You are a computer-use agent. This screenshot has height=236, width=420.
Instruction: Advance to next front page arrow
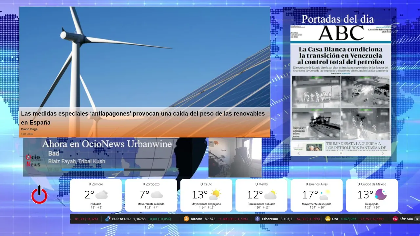(383, 153)
